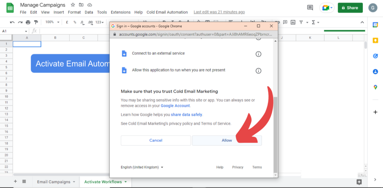
Task: Open the Google Account link
Action: point(175,106)
